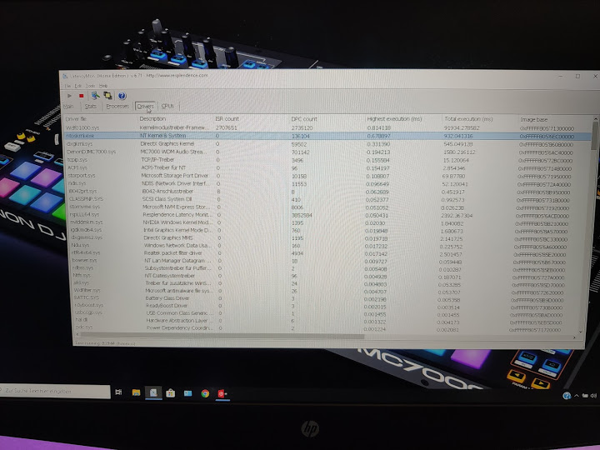This screenshot has width=600, height=450.
Task: Open the Mail app taskbar icon
Action: click(187, 393)
